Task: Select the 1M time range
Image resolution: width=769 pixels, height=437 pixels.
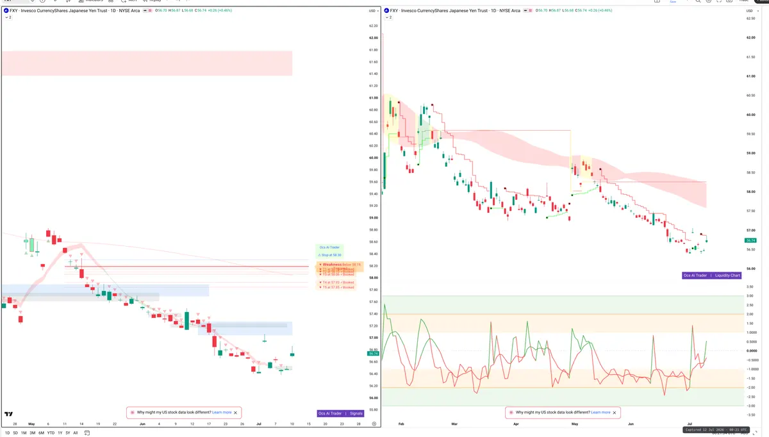Action: click(x=24, y=433)
